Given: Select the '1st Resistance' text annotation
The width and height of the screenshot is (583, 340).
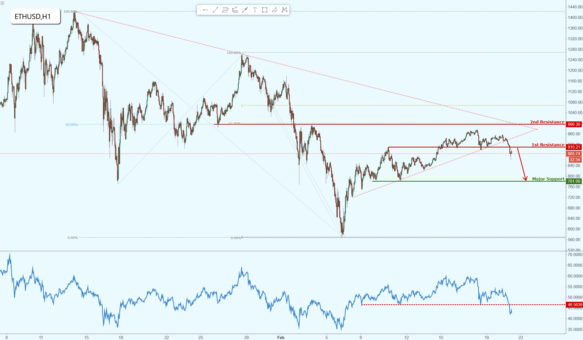Looking at the screenshot, I should click(548, 145).
